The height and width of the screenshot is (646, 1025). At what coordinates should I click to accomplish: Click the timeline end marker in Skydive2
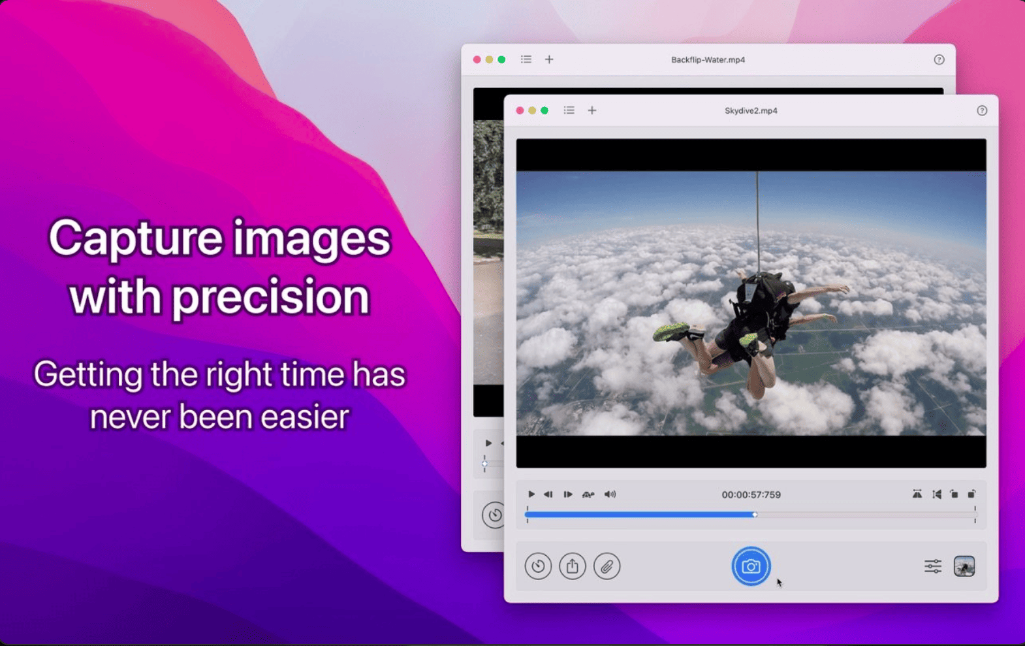click(975, 515)
